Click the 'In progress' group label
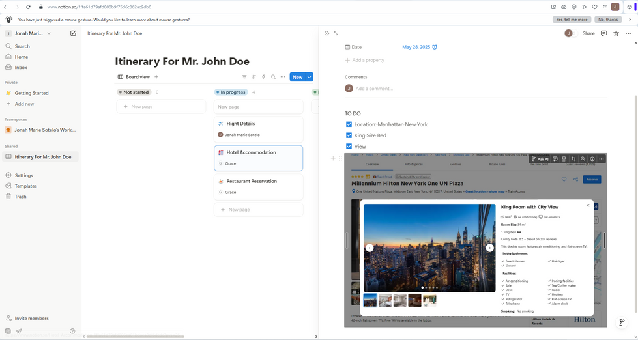Image resolution: width=638 pixels, height=340 pixels. 231,92
